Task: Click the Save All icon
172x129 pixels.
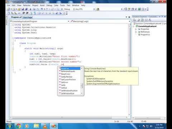Action: (26, 9)
